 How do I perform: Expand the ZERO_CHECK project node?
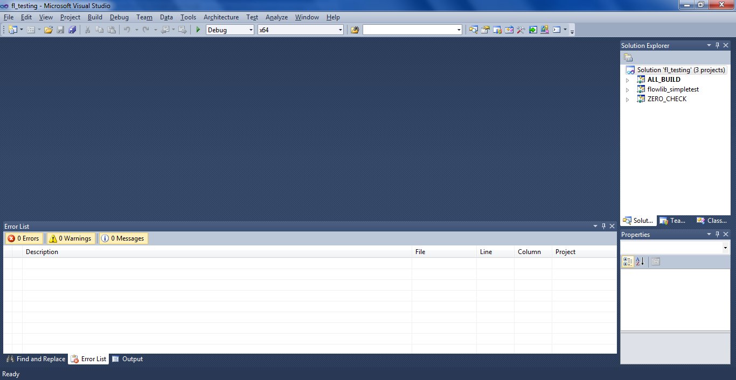coord(627,99)
